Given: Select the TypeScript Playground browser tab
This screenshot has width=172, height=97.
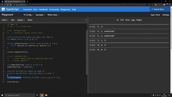Looking at the screenshot, I should 15,2.
